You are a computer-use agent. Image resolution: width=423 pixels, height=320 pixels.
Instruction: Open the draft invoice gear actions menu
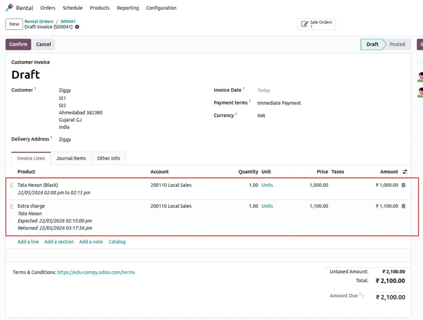[x=77, y=27]
